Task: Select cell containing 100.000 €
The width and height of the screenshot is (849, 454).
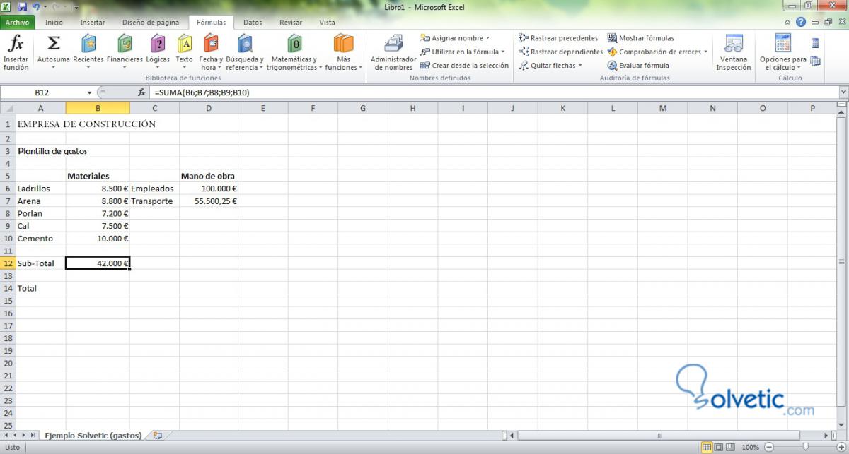Action: 209,189
